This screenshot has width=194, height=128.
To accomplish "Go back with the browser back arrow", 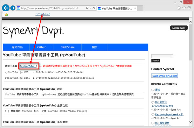I will pos(6,8).
